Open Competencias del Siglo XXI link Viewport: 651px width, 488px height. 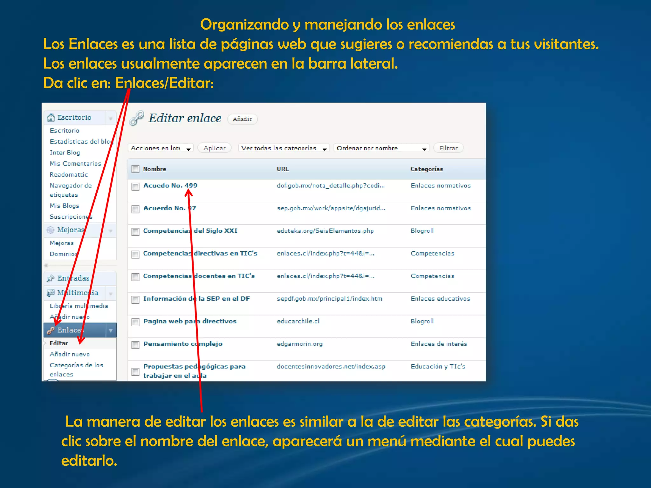190,231
